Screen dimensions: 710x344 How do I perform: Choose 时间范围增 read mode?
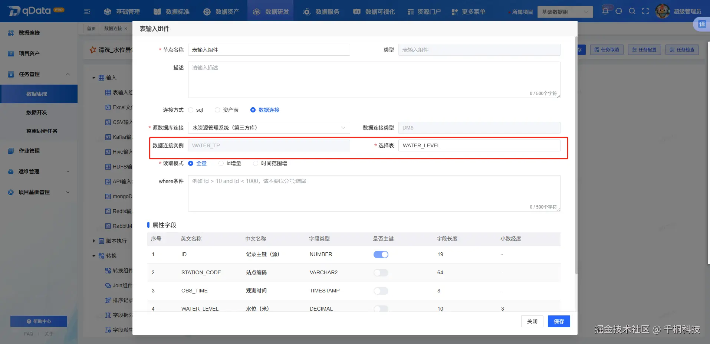coord(256,163)
